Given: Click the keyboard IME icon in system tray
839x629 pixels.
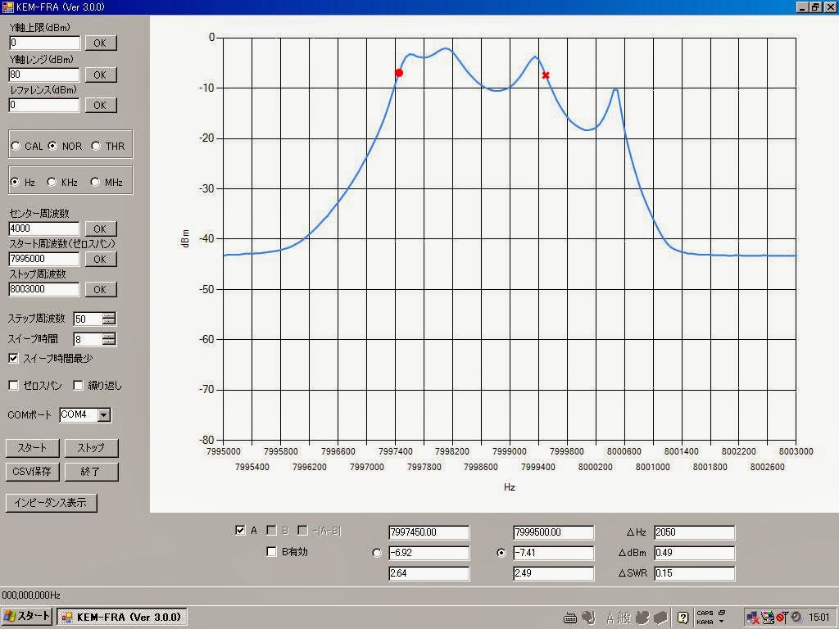Looking at the screenshot, I should click(571, 617).
